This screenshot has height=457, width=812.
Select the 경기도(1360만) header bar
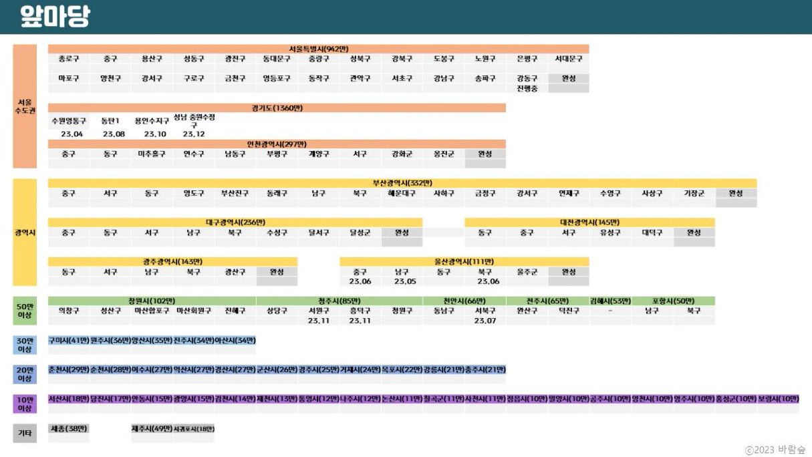coord(277,108)
